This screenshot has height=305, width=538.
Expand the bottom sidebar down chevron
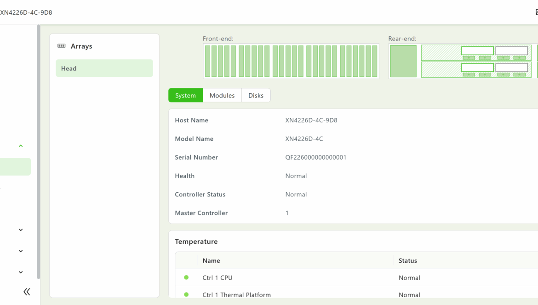tap(21, 272)
